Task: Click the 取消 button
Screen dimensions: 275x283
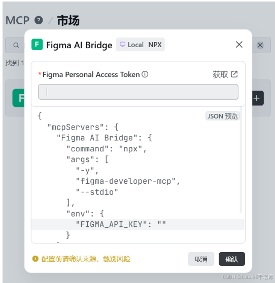Action: coord(201,259)
